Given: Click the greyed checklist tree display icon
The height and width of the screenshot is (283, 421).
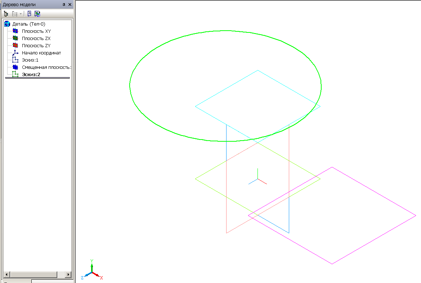Looking at the screenshot, I should [15, 14].
